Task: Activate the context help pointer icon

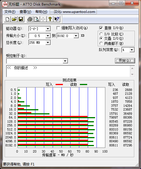Action: [57, 19]
